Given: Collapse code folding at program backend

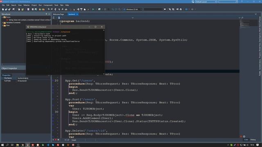Looking at the screenshot, I should (x=61, y=21).
